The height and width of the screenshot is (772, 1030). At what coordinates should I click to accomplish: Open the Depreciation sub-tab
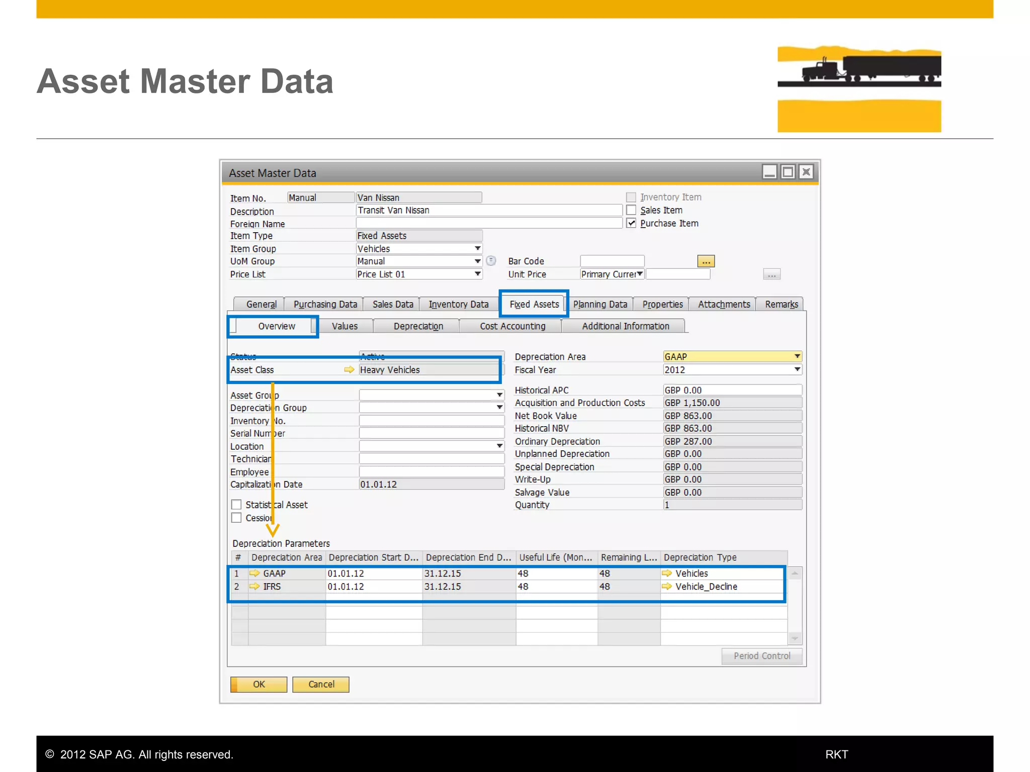tap(418, 326)
